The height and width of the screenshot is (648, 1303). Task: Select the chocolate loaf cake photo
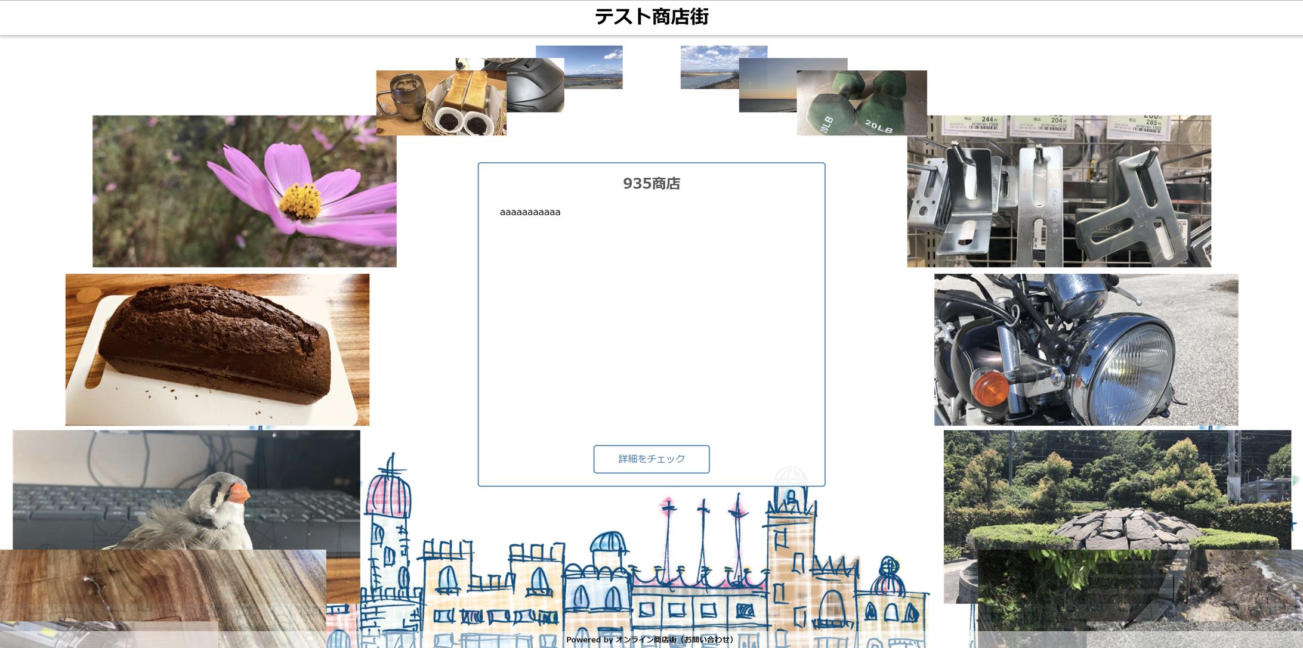pyautogui.click(x=217, y=349)
